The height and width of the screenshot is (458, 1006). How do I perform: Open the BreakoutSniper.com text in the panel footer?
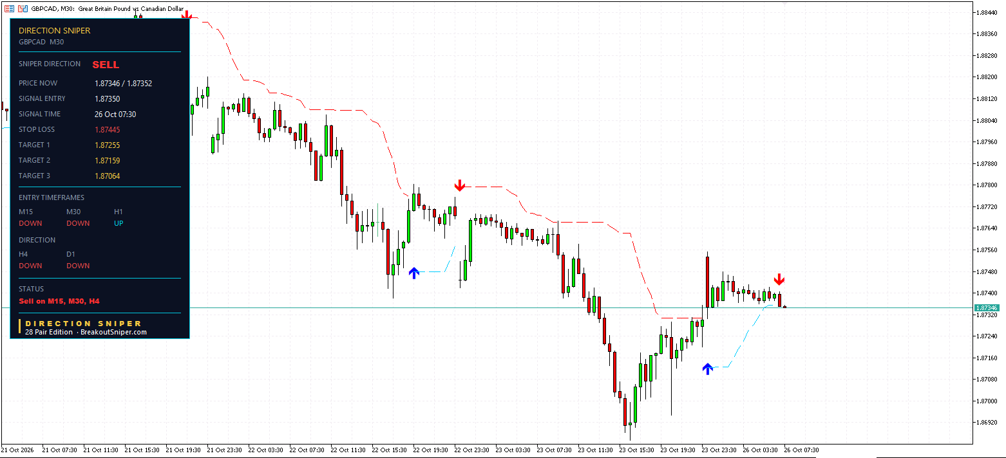pos(113,332)
